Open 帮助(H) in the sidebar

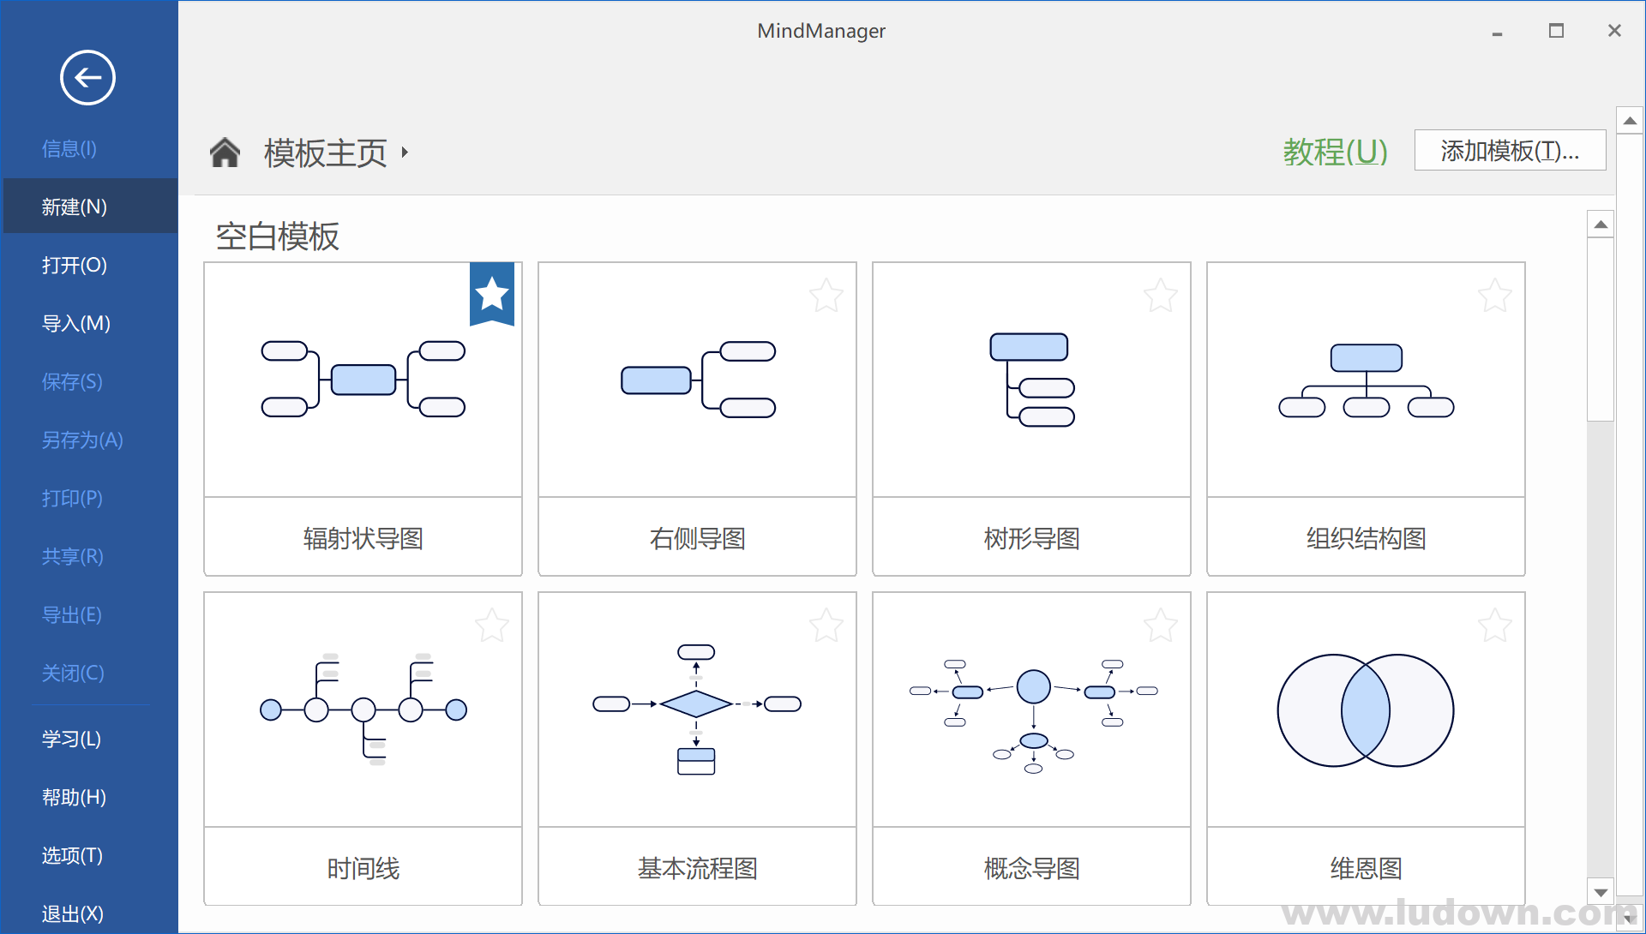tap(74, 797)
